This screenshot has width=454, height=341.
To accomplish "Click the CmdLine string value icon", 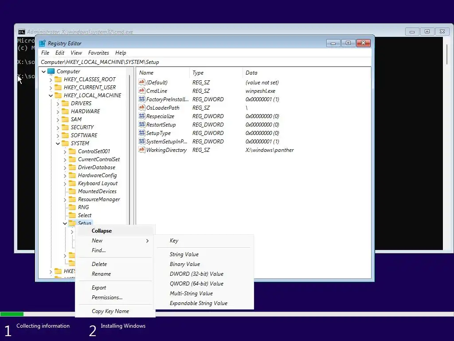I will coord(141,91).
